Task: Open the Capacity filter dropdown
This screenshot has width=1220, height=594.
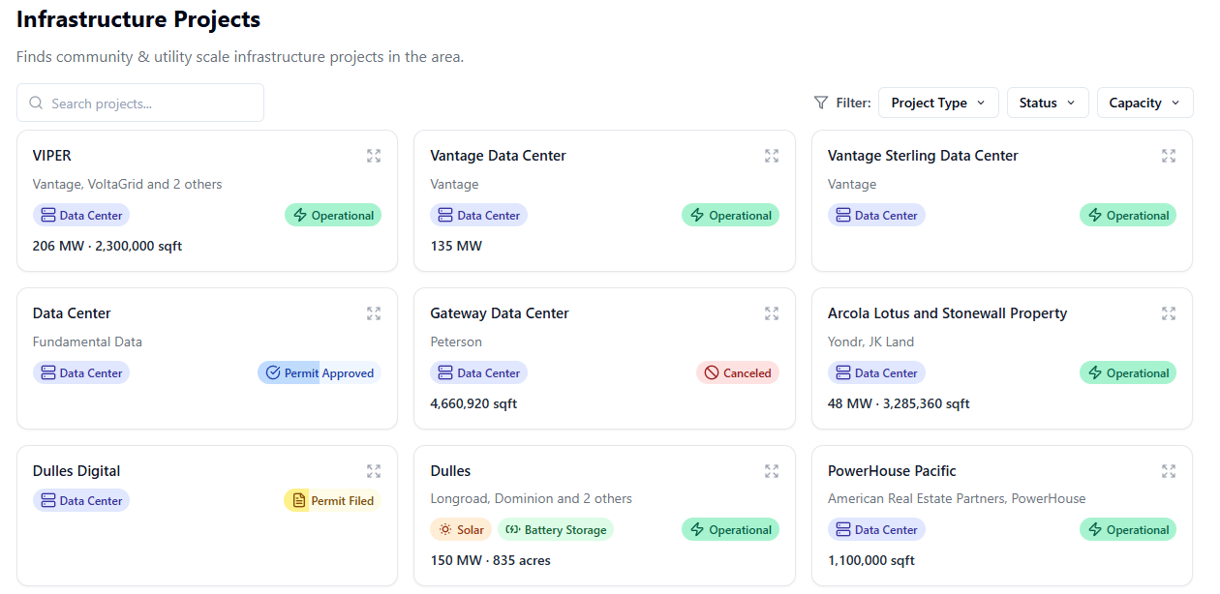Action: 1145,103
